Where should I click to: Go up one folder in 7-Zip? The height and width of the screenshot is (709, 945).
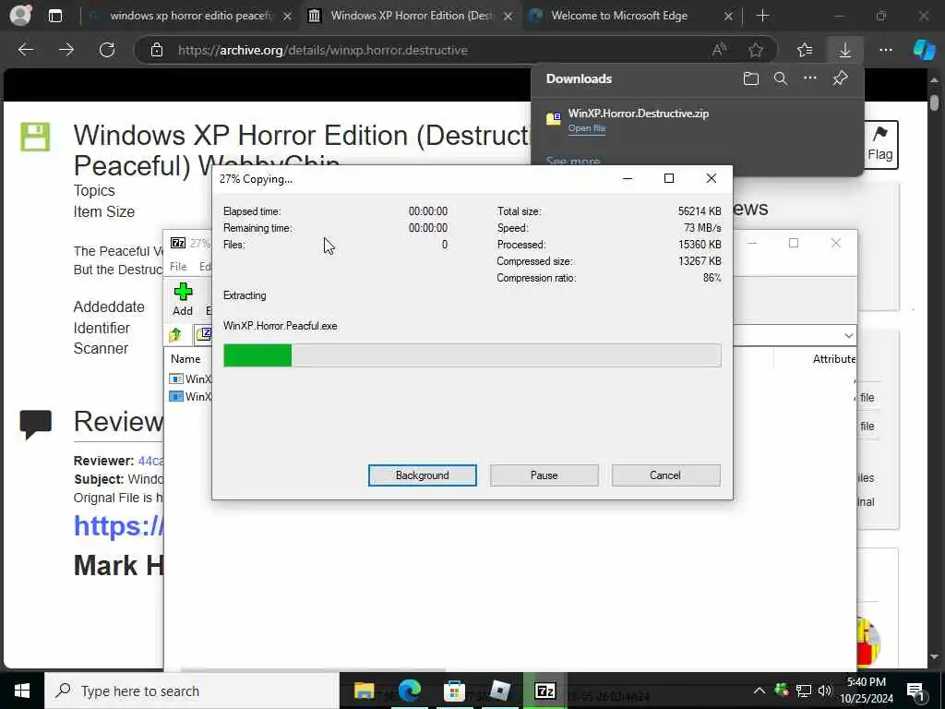point(175,334)
